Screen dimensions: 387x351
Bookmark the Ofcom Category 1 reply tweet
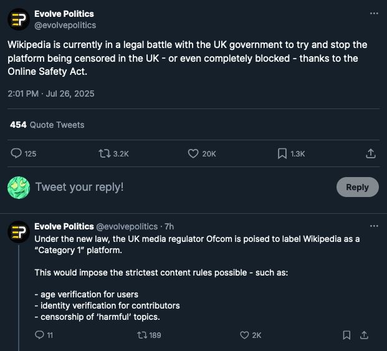pyautogui.click(x=346, y=335)
